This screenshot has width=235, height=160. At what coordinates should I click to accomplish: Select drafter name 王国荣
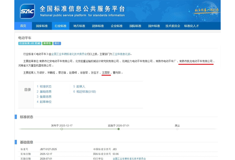tap(106, 73)
